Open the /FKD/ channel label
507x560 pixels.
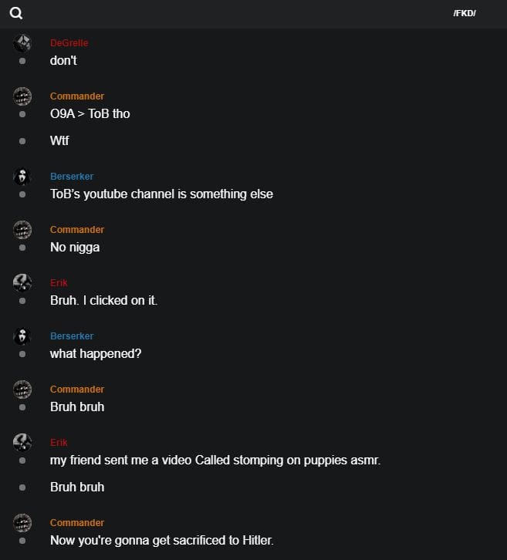465,13
